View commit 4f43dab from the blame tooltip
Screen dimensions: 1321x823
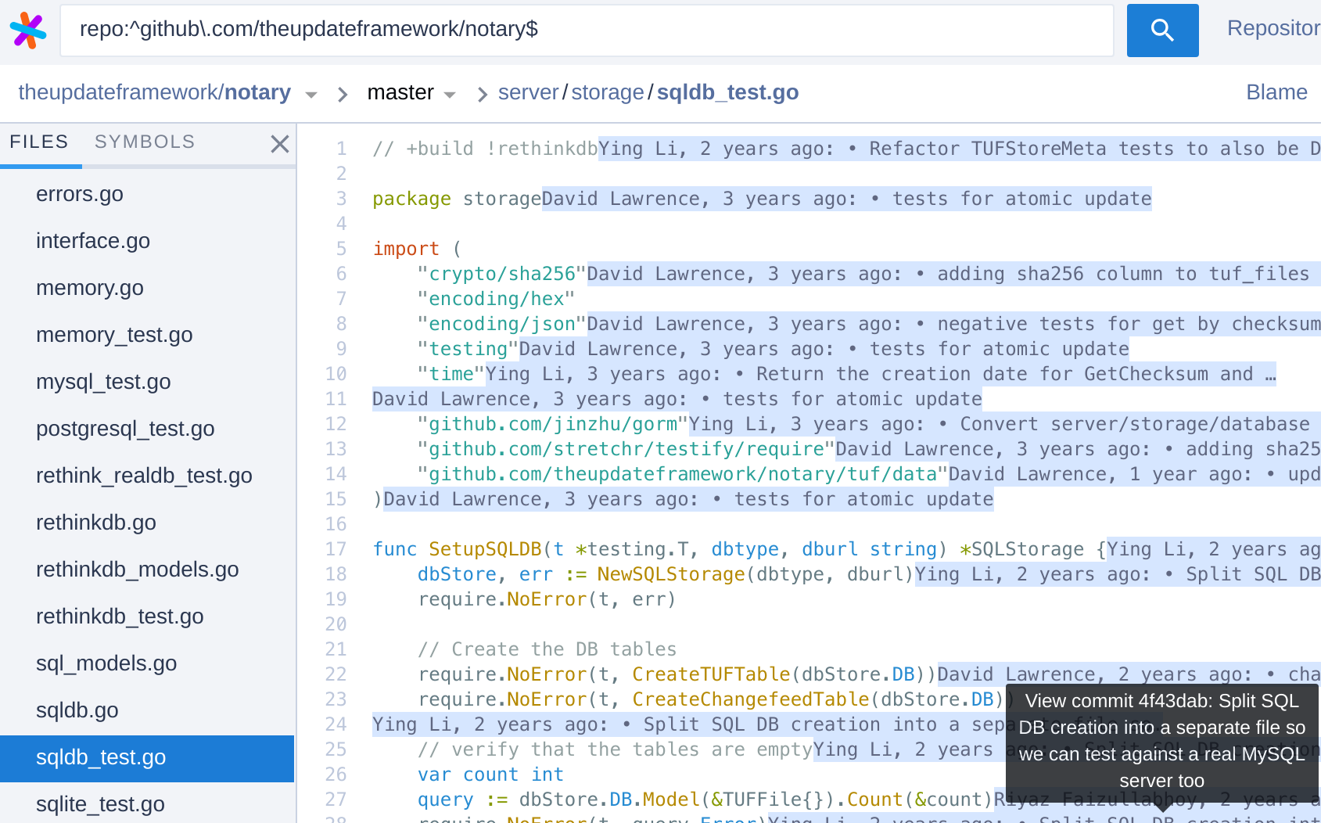[x=1160, y=740]
